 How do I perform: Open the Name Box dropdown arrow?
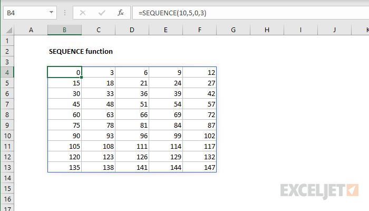coord(51,12)
